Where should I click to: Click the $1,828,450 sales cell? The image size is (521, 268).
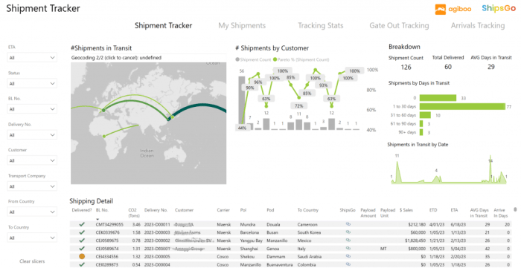click(415, 241)
